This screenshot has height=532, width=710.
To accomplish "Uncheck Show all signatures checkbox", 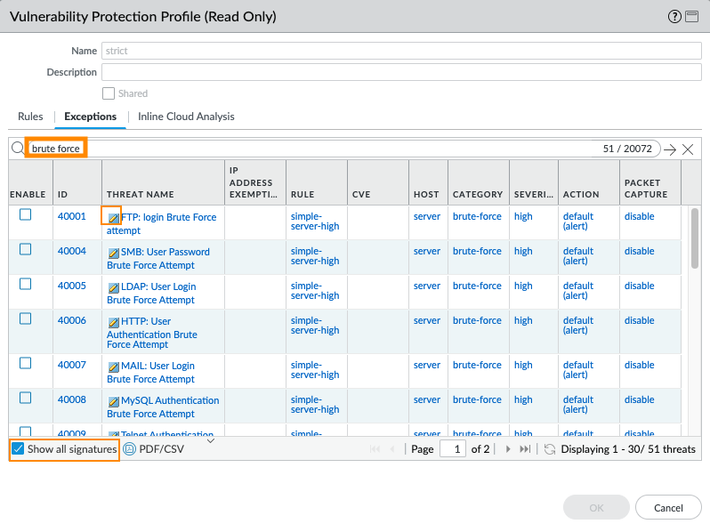I will click(x=18, y=449).
